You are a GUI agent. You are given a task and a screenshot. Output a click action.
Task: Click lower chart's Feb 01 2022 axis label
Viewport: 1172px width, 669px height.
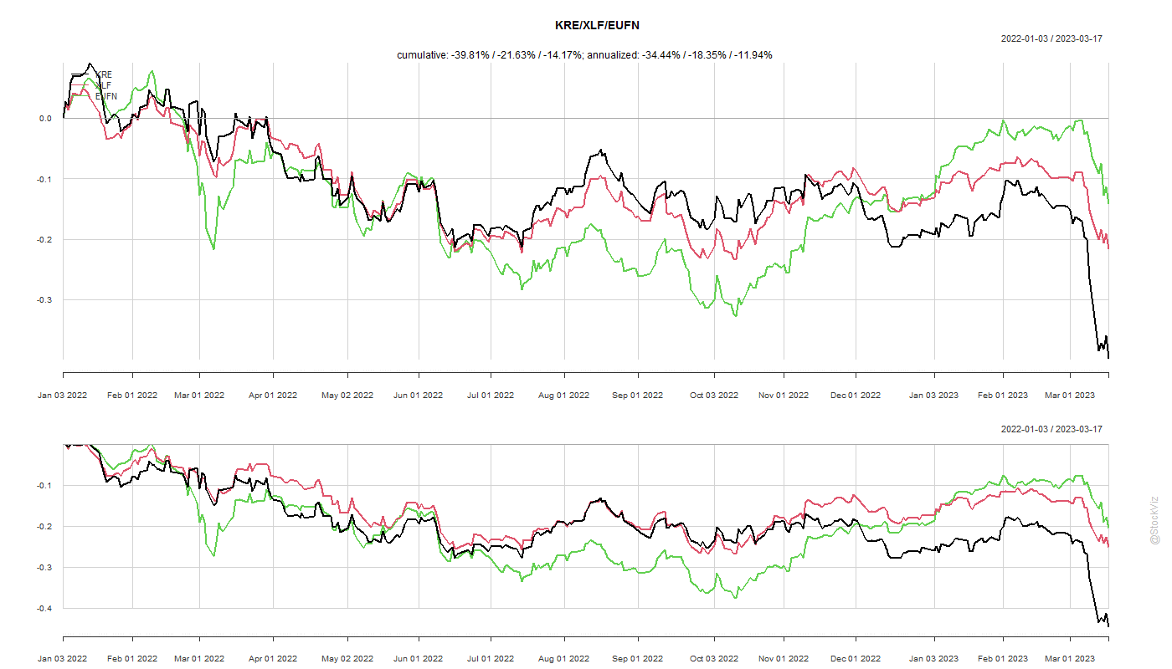[132, 661]
